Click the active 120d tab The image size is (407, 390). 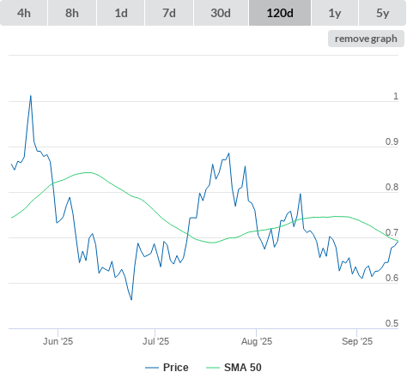click(x=280, y=13)
